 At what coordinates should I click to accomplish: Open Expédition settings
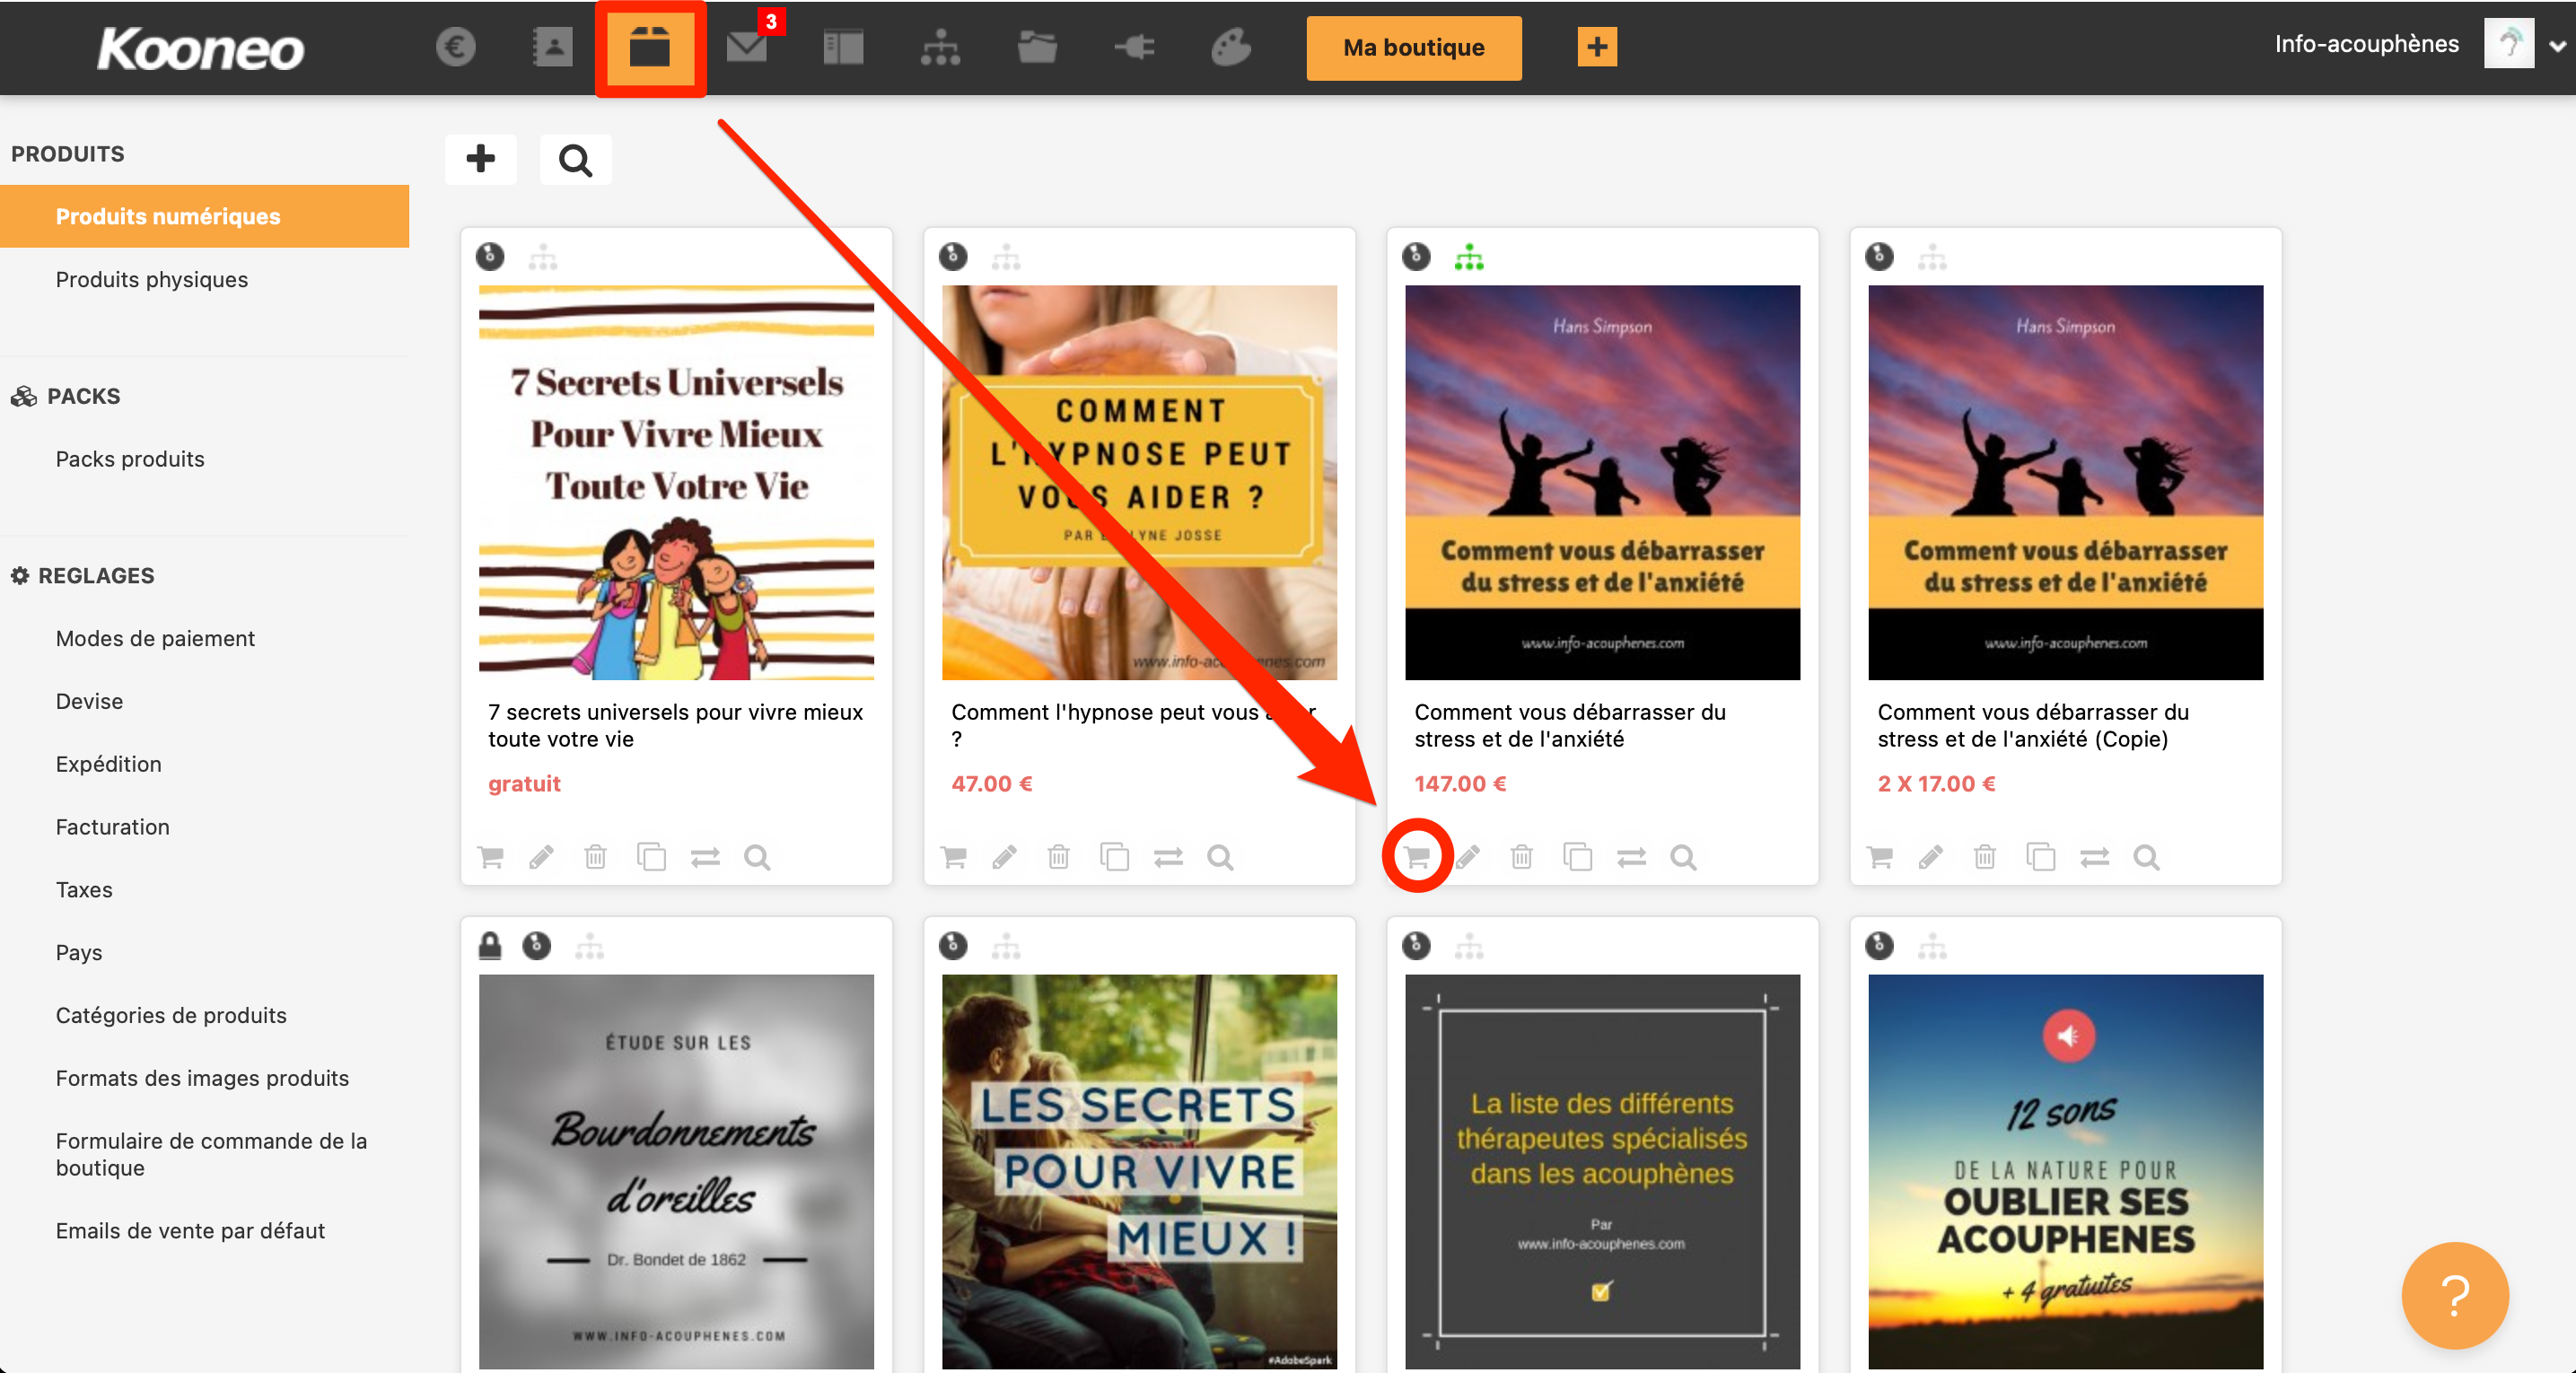coord(108,764)
